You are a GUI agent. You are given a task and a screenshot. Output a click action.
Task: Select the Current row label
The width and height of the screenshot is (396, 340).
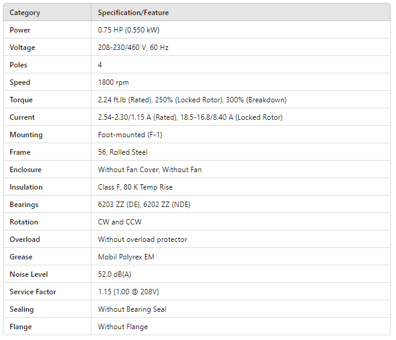(x=22, y=117)
